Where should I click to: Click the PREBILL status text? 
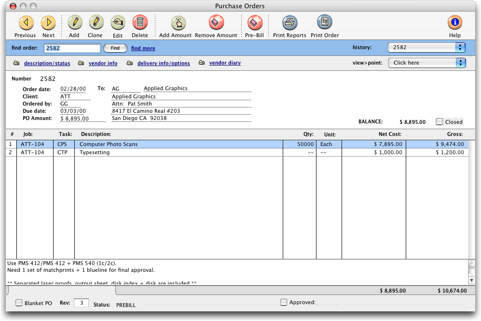pos(126,305)
